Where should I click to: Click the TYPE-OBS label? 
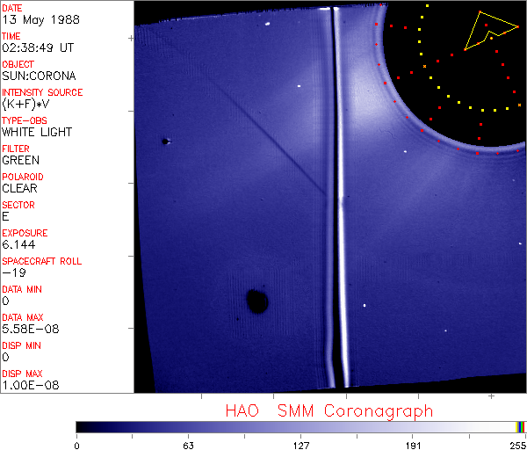25,120
